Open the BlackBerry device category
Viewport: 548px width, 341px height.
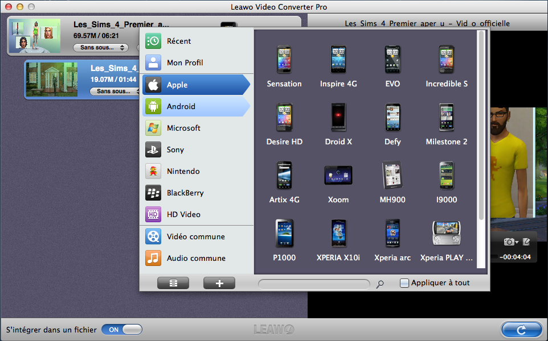[197, 193]
